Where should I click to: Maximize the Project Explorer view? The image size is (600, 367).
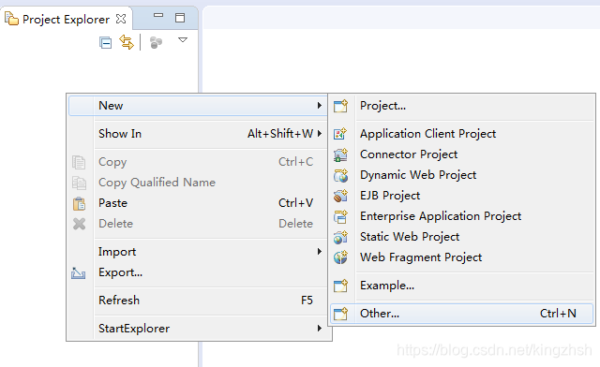[180, 18]
